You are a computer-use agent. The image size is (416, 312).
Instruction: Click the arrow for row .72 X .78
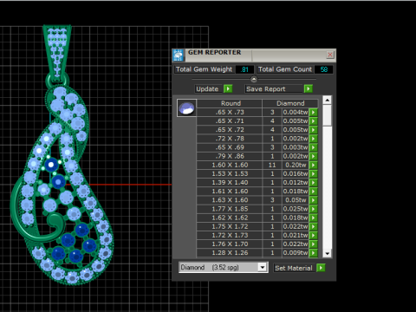click(313, 139)
